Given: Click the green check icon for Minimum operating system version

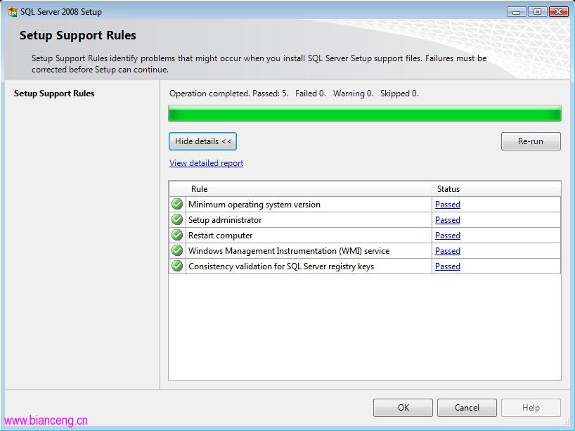Looking at the screenshot, I should pyautogui.click(x=177, y=204).
